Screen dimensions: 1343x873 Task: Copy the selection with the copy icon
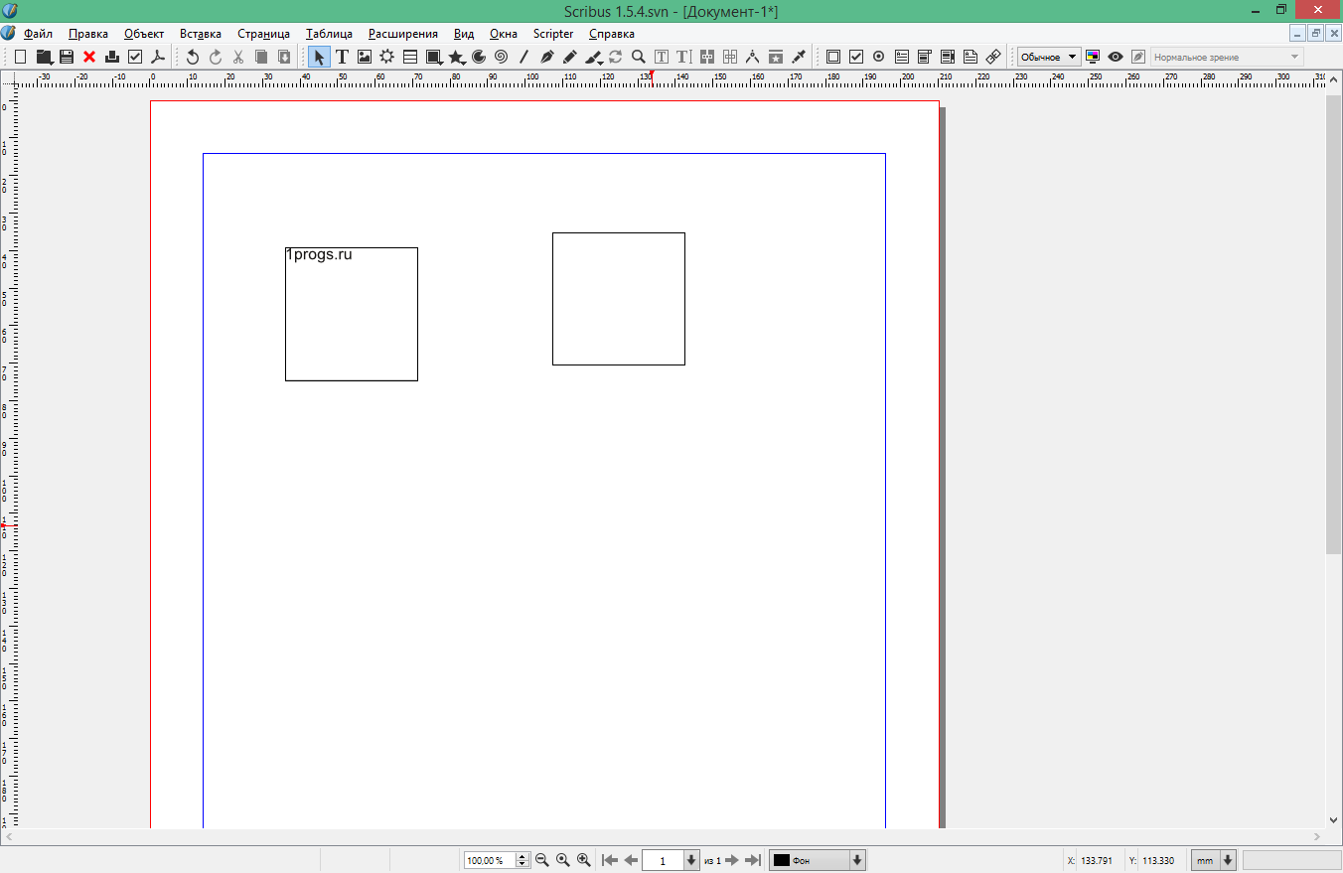261,57
